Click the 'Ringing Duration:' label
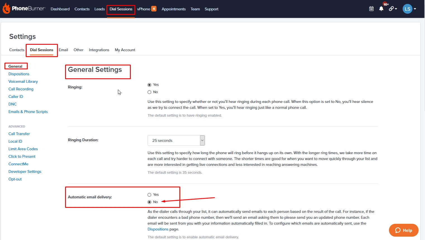The height and width of the screenshot is (240, 425). tap(83, 140)
